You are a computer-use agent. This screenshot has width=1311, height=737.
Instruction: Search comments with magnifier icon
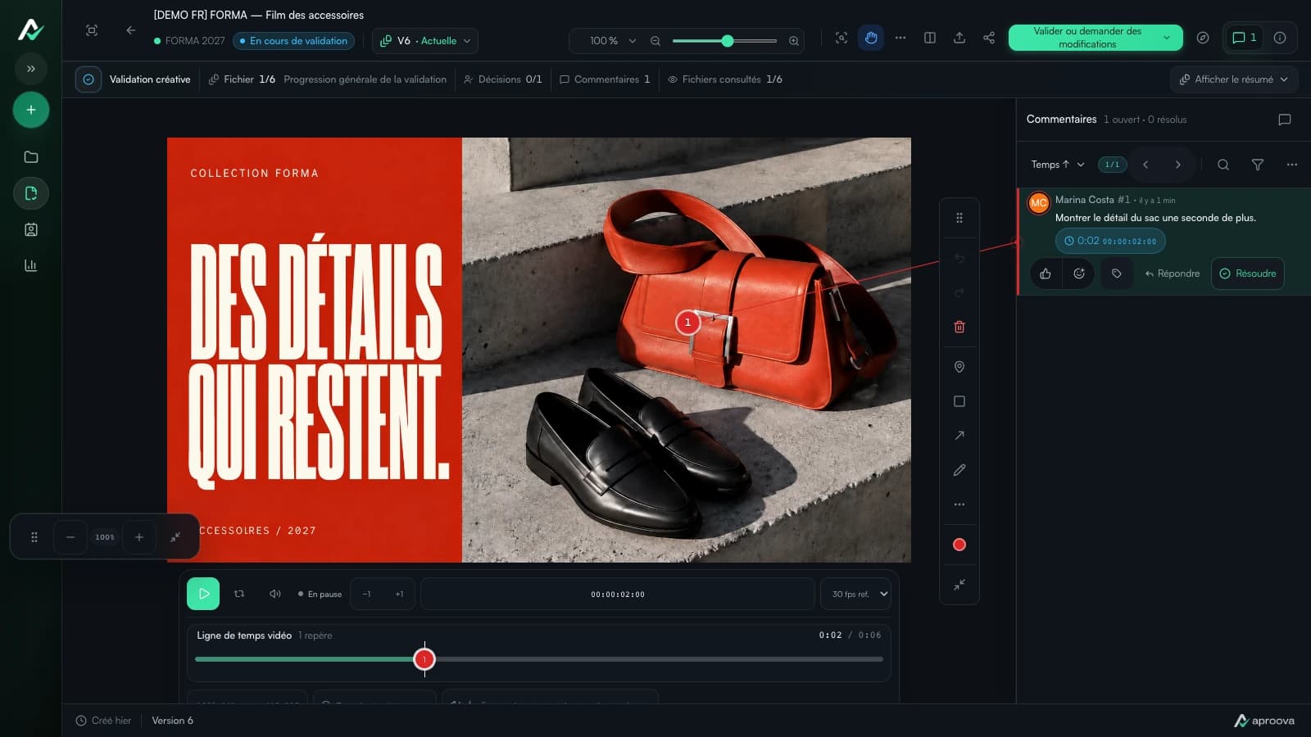tap(1223, 165)
